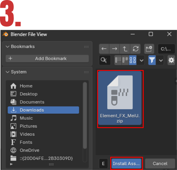This screenshot has width=177, height=170.
Task: Expand the list with the bottom arrow
Action: pyautogui.click(x=11, y=164)
